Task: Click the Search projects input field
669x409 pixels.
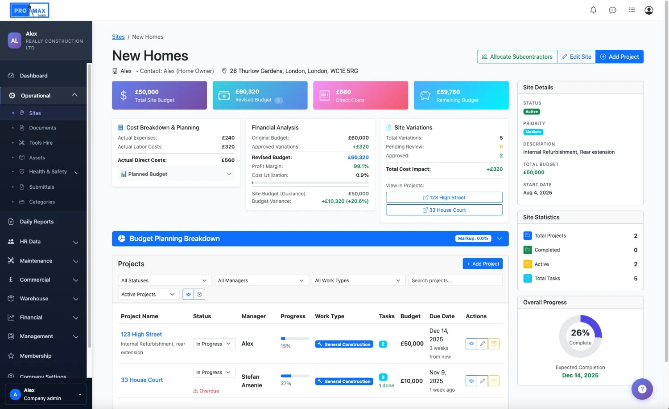Action: click(x=455, y=280)
